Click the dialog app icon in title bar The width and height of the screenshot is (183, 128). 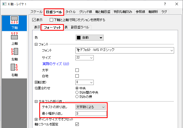pos(4,4)
